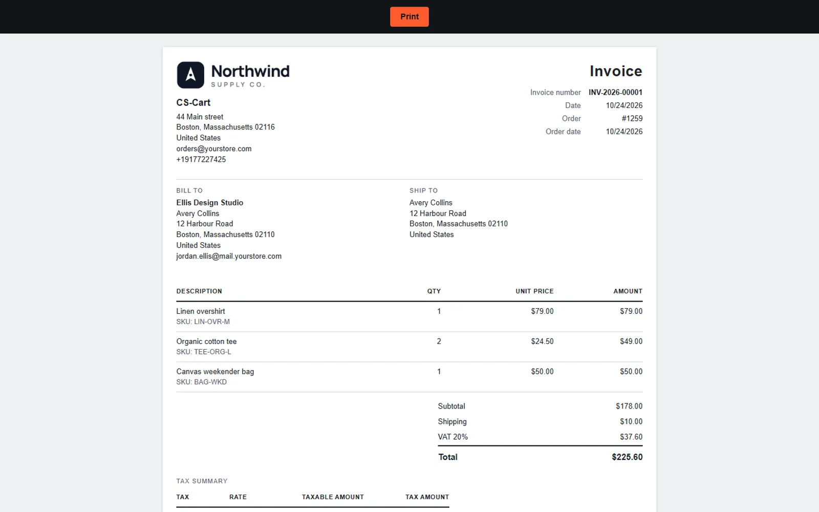
Task: Click the phone number +19177227425
Action: (x=201, y=159)
